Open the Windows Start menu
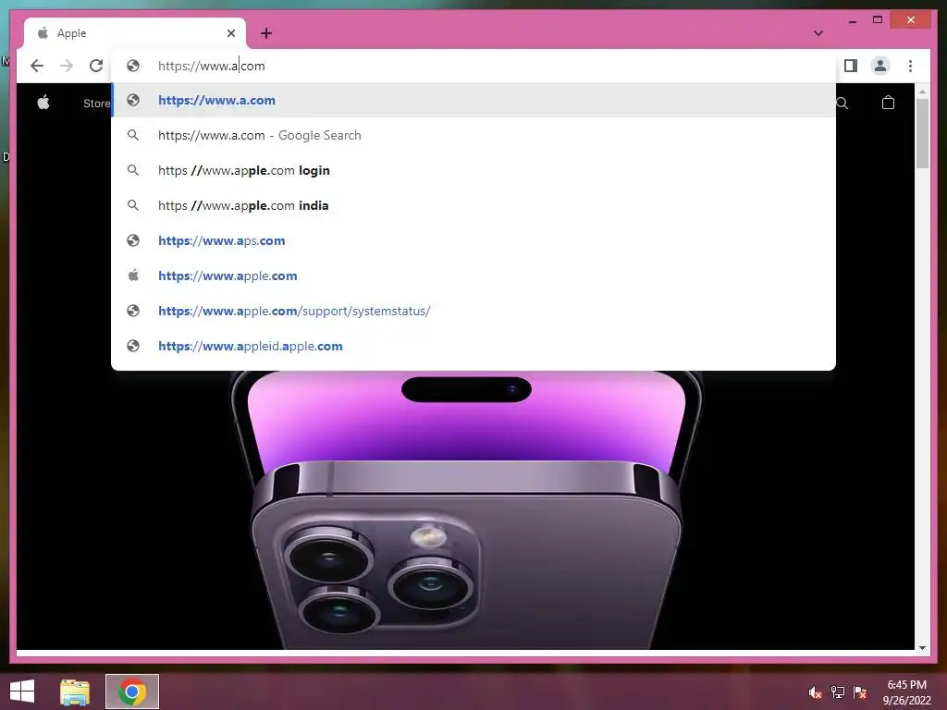 pyautogui.click(x=22, y=692)
